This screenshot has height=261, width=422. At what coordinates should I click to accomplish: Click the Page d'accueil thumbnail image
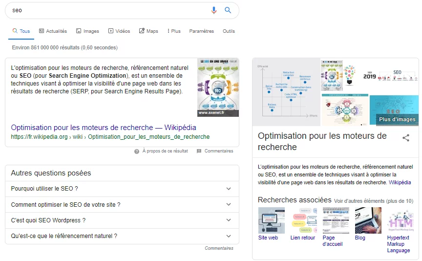tap(336, 220)
